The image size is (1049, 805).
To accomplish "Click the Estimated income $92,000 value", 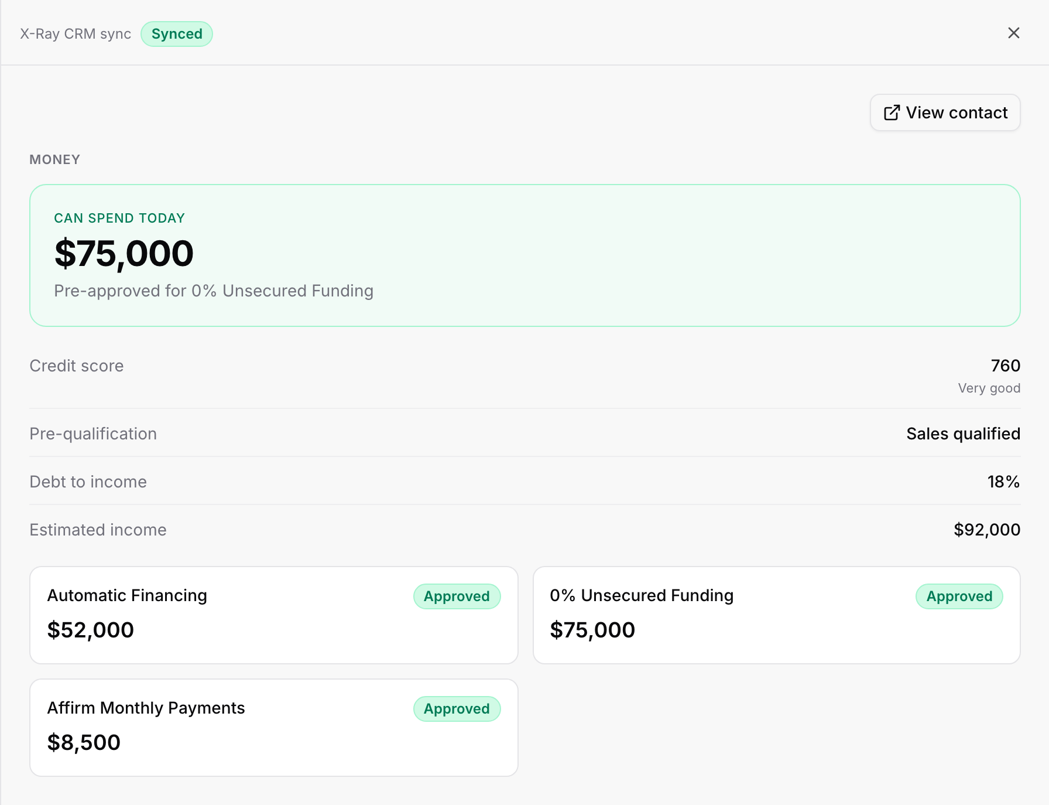I will tap(987, 530).
